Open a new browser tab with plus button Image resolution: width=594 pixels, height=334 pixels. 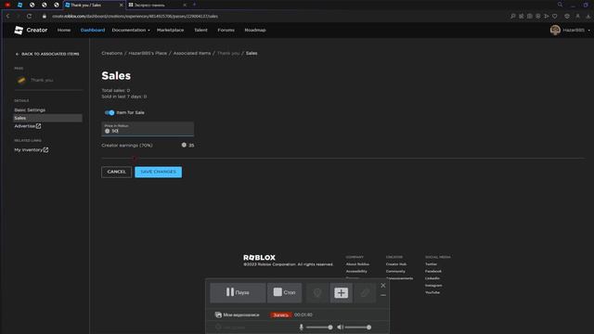point(194,5)
